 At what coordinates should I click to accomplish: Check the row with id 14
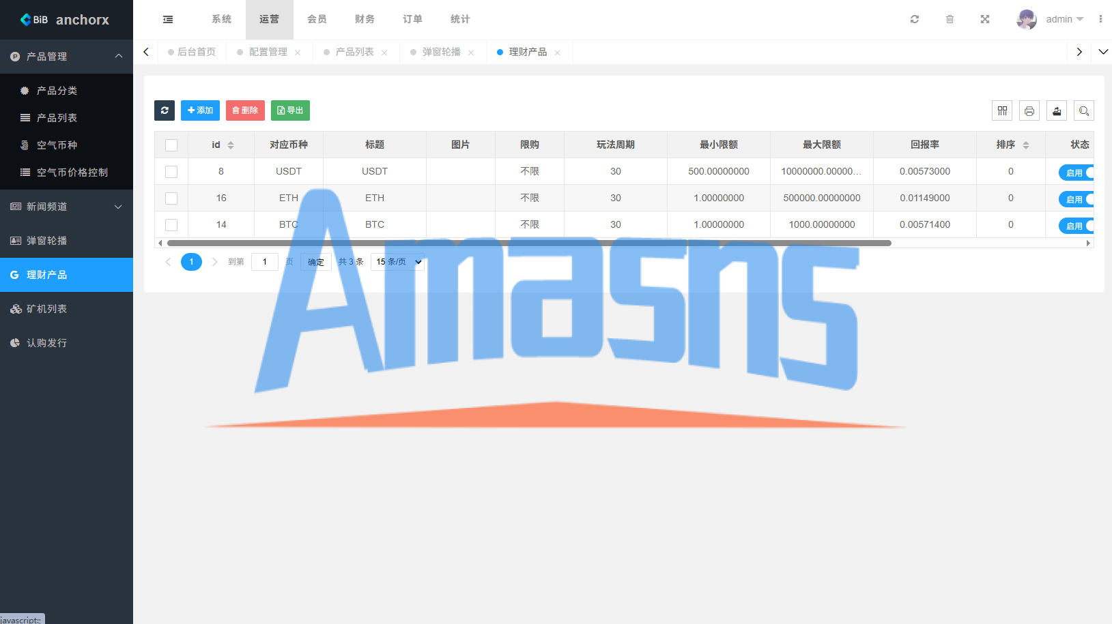(171, 225)
